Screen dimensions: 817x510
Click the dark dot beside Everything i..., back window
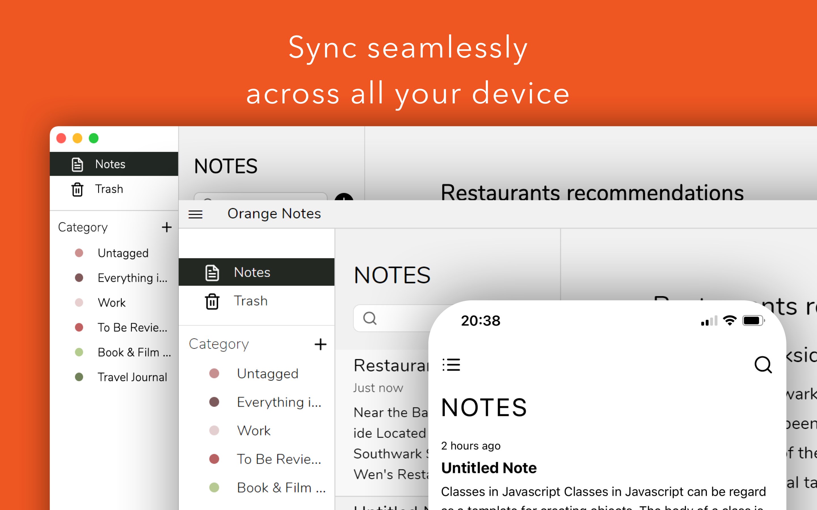pos(79,278)
